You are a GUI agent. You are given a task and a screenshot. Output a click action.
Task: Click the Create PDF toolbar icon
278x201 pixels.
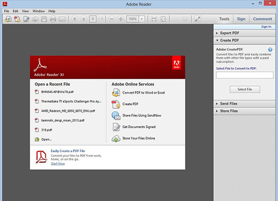[17, 19]
